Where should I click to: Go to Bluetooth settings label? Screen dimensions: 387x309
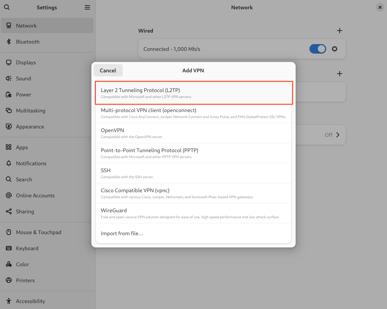coord(28,42)
